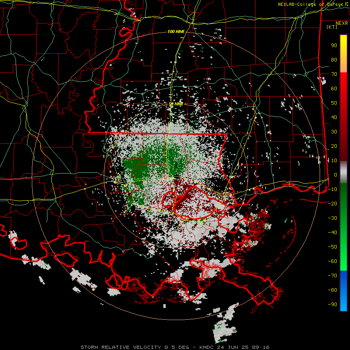Click the 60 value on the velocity scale
350x350 pixels.
point(334,88)
